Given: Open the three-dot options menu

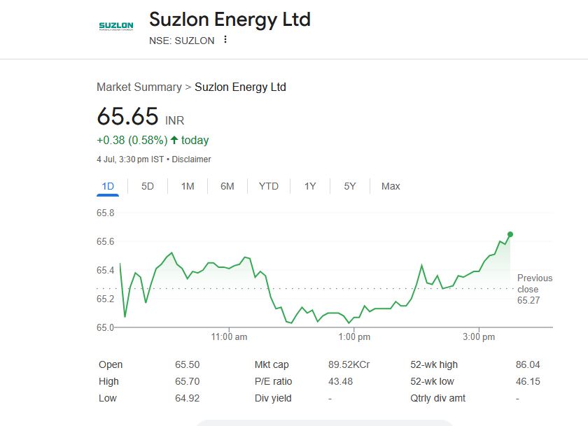Looking at the screenshot, I should click(x=225, y=39).
